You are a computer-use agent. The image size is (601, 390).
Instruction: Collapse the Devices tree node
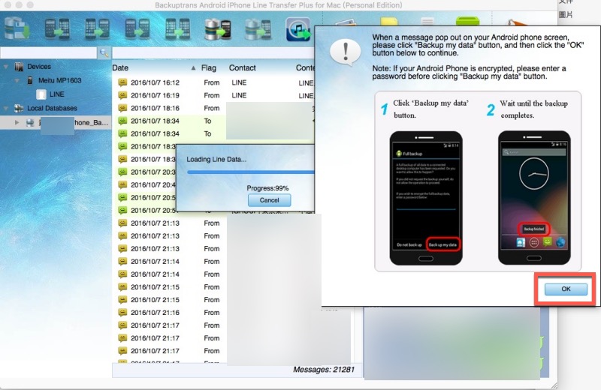[x=6, y=67]
